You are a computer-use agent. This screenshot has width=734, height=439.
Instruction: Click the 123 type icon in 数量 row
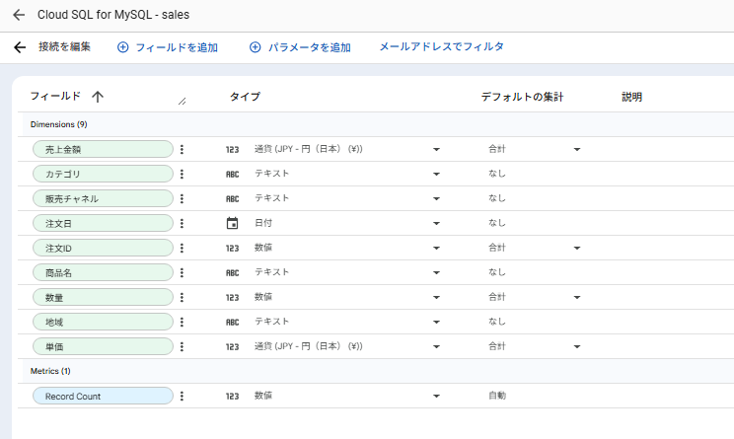[232, 298]
